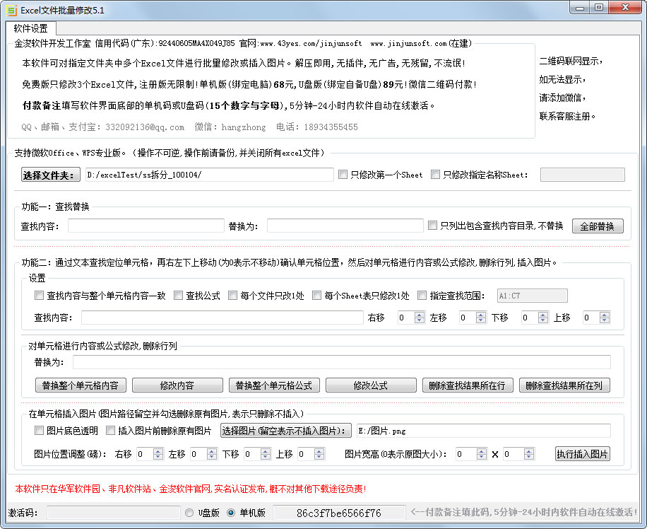Click the 选择文件夹 button
The image size is (647, 529).
49,174
